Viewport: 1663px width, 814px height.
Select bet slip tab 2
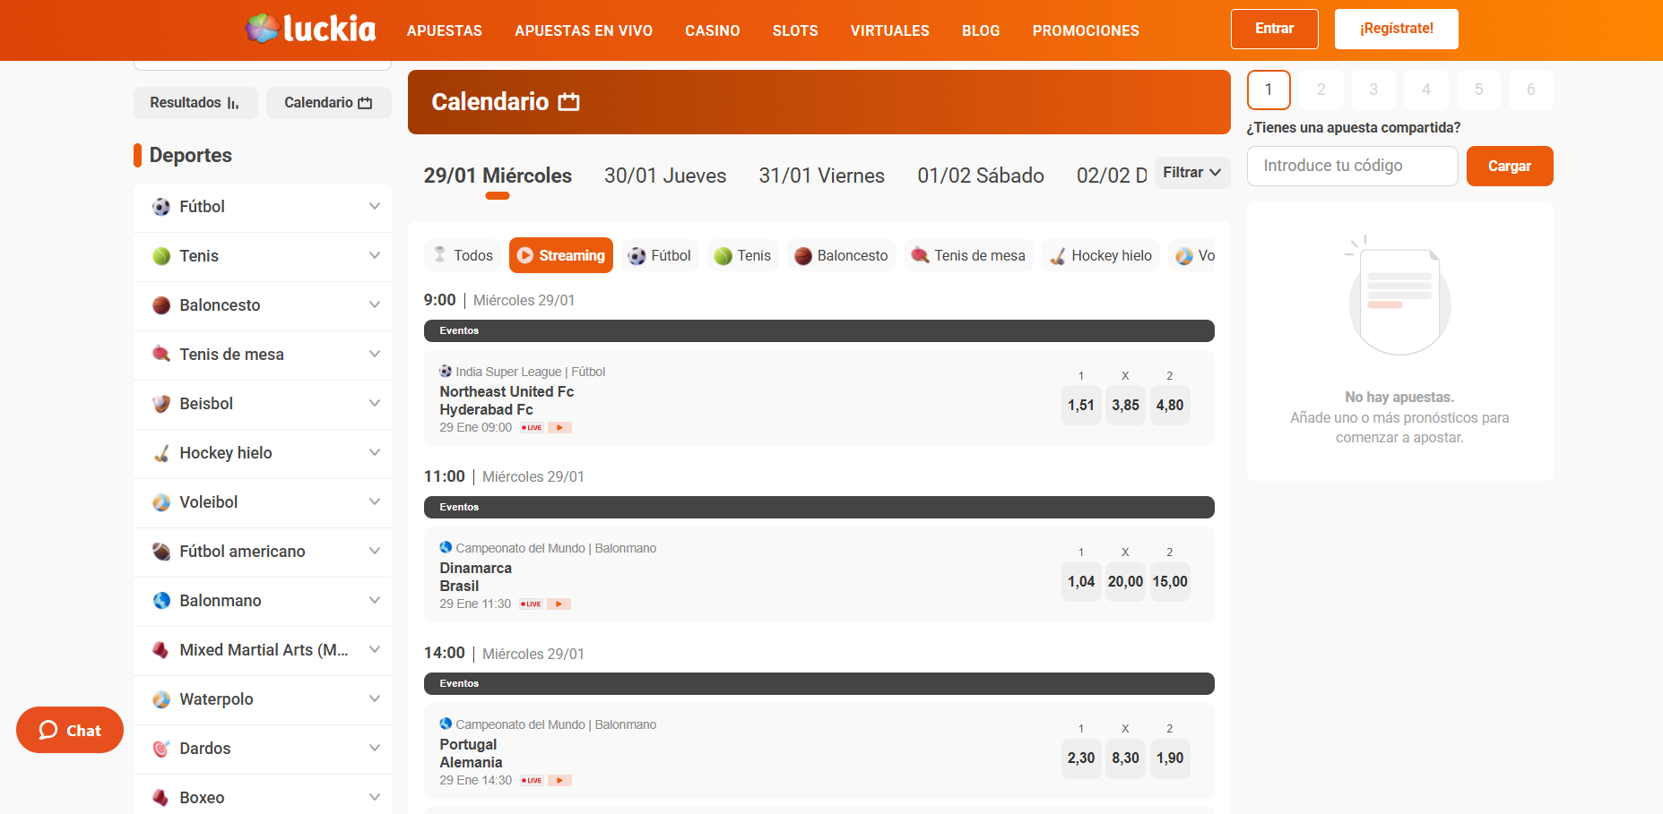(1321, 90)
